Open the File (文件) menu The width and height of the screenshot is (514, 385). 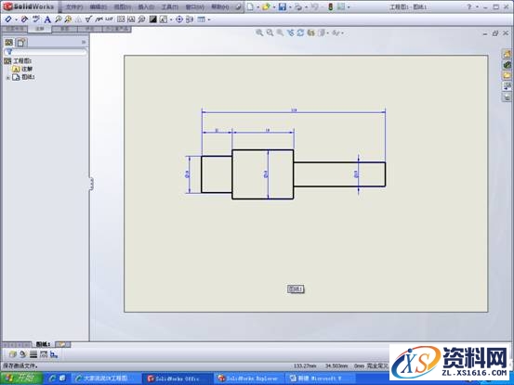pyautogui.click(x=74, y=6)
